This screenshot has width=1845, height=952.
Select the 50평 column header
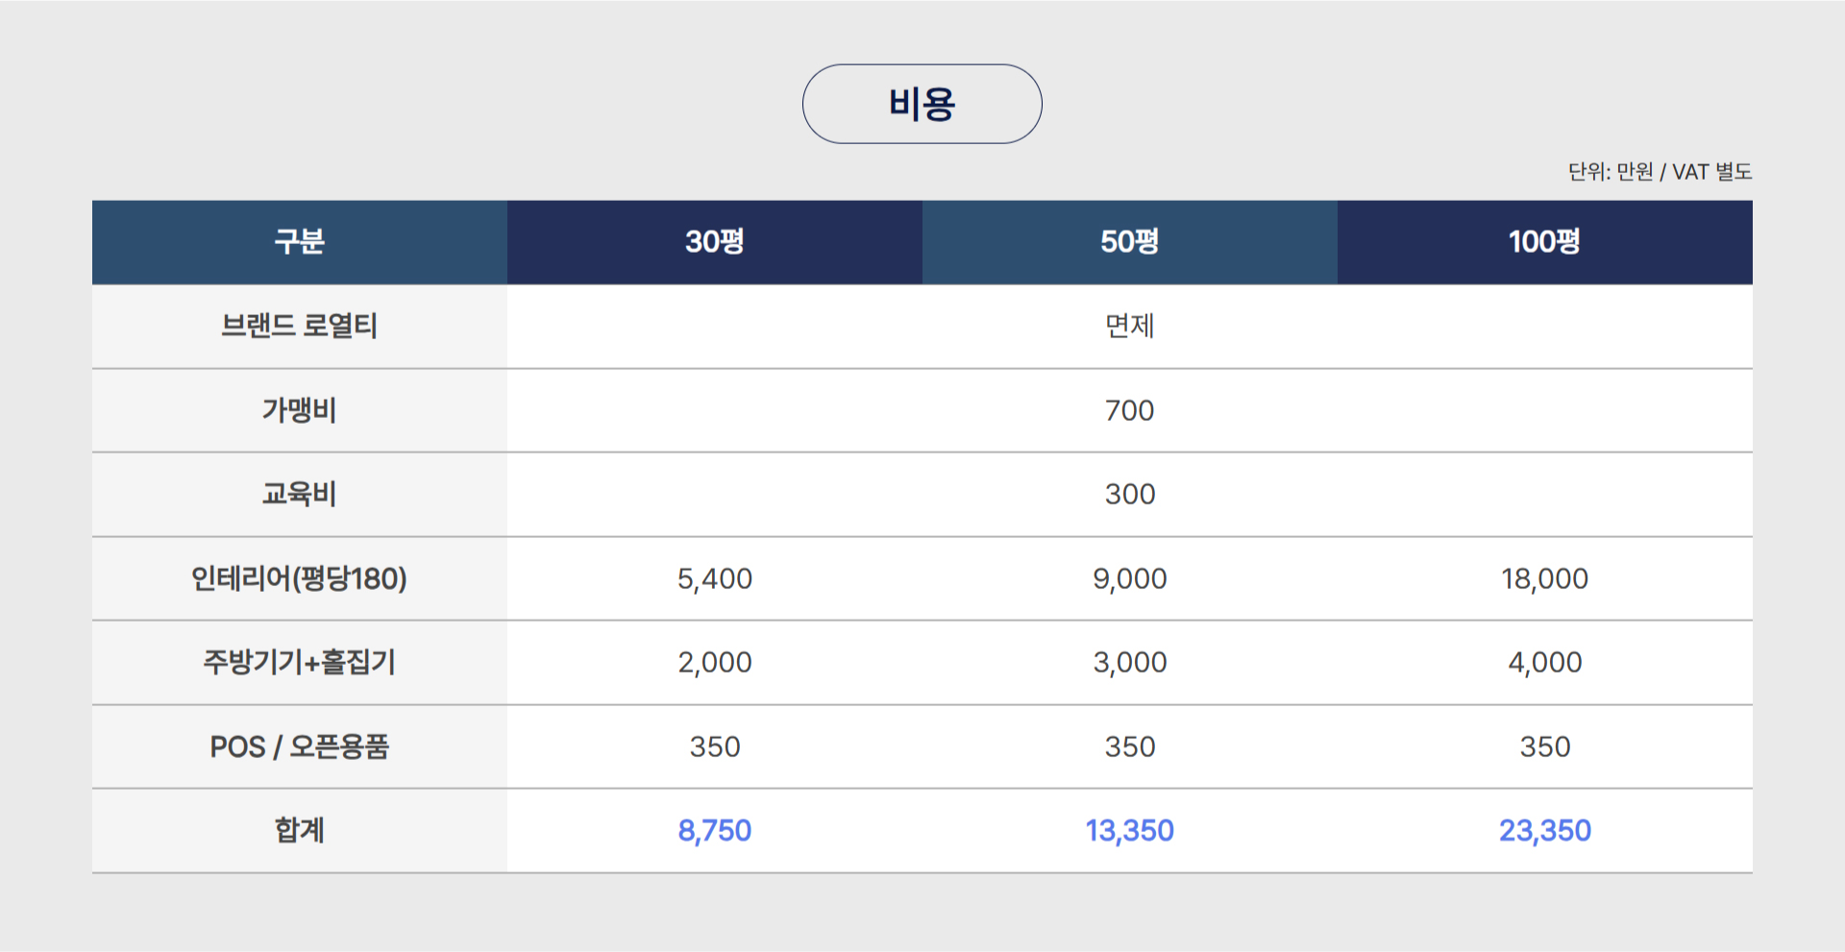coord(1130,242)
